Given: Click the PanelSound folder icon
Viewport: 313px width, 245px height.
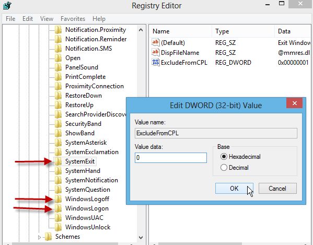Looking at the screenshot, I should tap(59, 67).
